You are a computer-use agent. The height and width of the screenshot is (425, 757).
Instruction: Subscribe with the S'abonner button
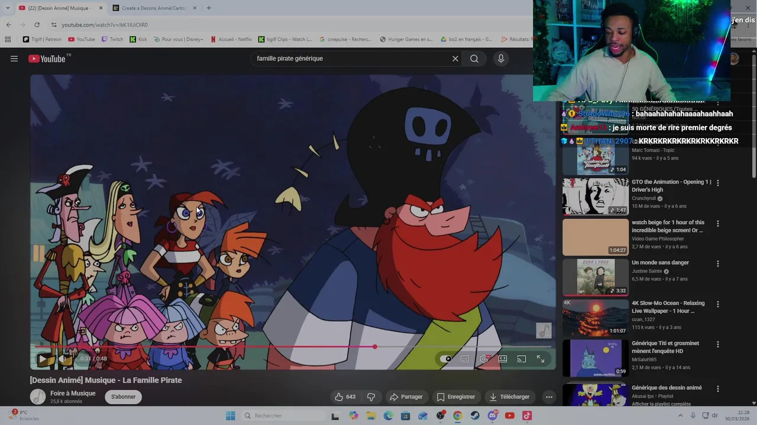click(x=124, y=397)
